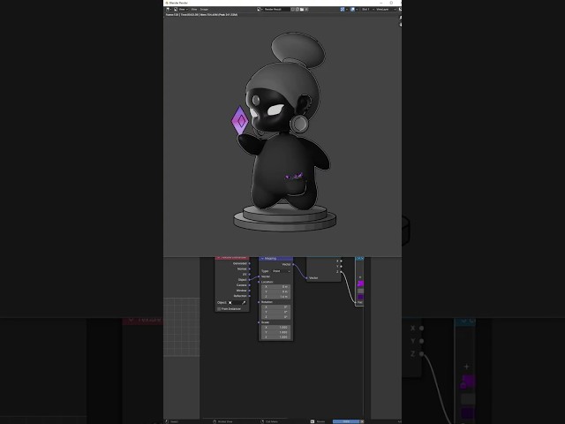The width and height of the screenshot is (565, 424).
Task: Toggle fake user shield icon for Render Result
Action: pos(292,9)
